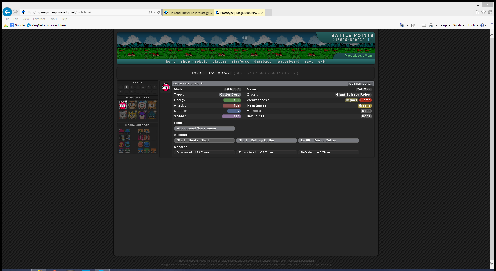The image size is (496, 271).
Task: Click the Start : Buster Shot ability
Action: pos(204,140)
